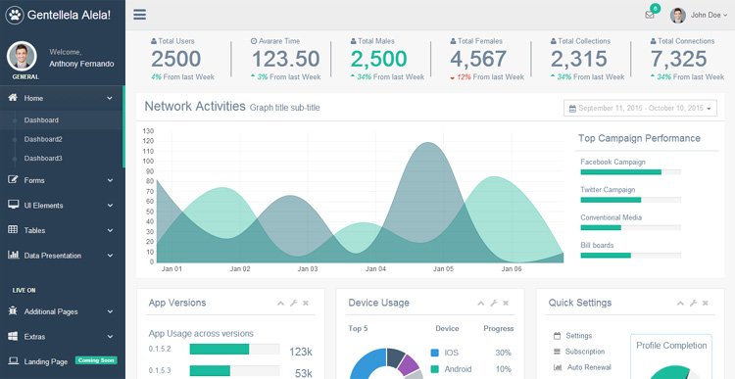
Task: Expand the Additional Pages chevron
Action: pyautogui.click(x=110, y=311)
